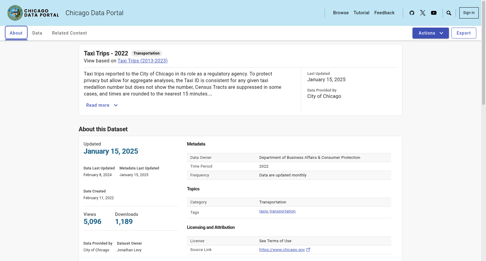Open the GitHub icon link
The height and width of the screenshot is (261, 486).
(x=412, y=13)
